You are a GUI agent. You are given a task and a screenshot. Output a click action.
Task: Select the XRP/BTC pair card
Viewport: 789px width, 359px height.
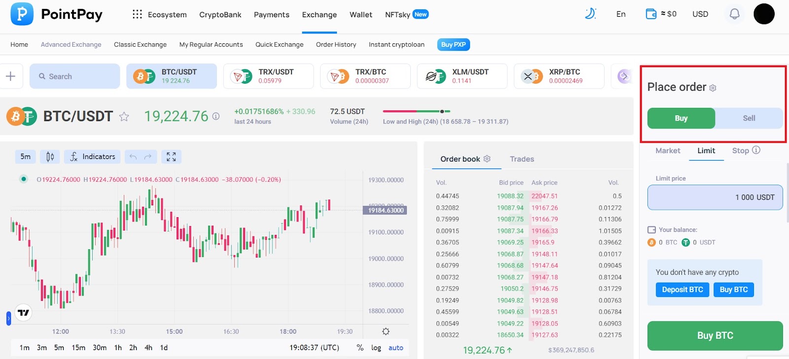559,76
